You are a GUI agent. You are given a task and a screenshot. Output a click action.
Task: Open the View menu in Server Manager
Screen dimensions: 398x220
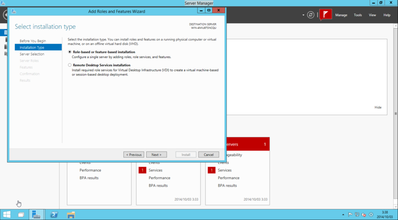pyautogui.click(x=372, y=15)
